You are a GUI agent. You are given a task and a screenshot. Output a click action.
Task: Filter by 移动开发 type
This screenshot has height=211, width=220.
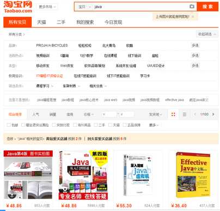click(x=42, y=66)
